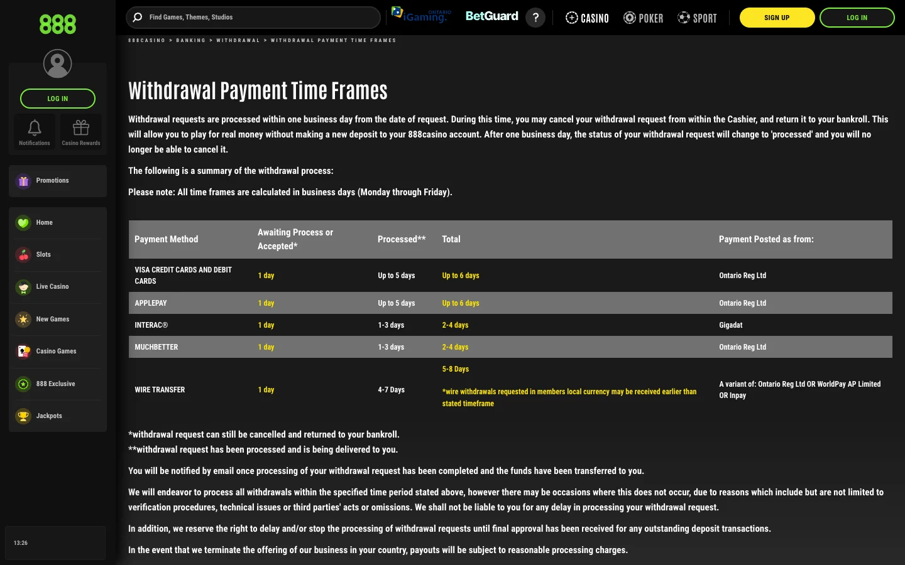Switch to Poker section
Screen dimensions: 905x565
point(643,18)
